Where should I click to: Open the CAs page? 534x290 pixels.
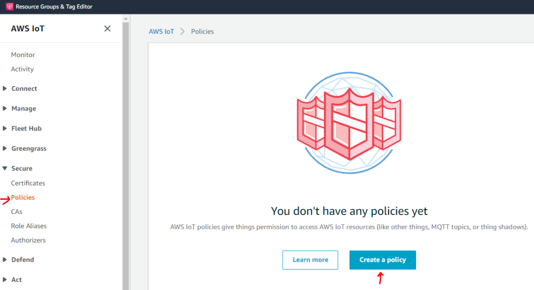tap(17, 212)
